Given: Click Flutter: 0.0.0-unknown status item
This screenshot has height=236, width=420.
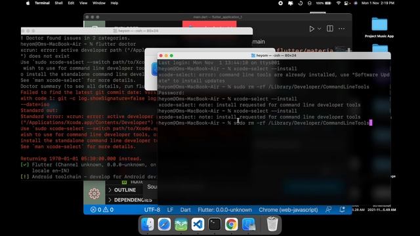Looking at the screenshot, I should click(x=224, y=210).
